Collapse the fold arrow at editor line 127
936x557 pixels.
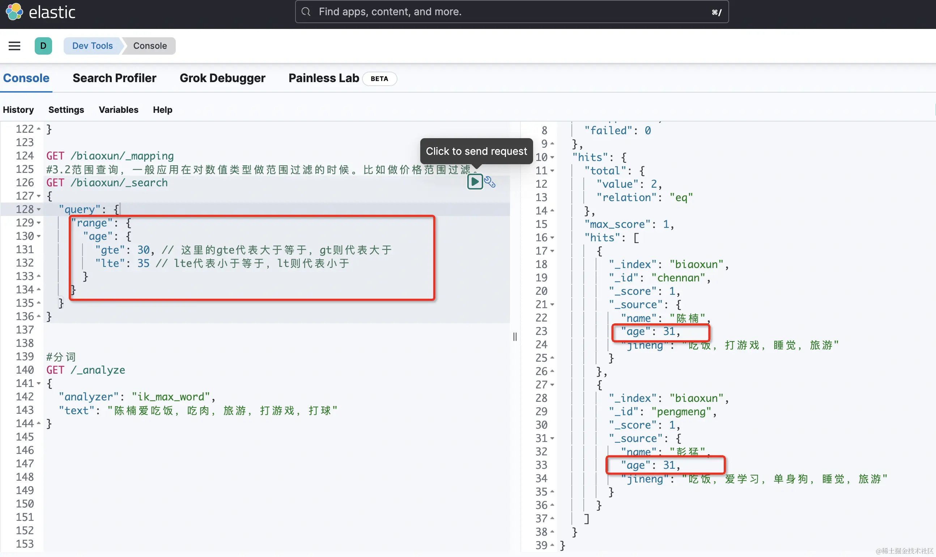(39, 196)
